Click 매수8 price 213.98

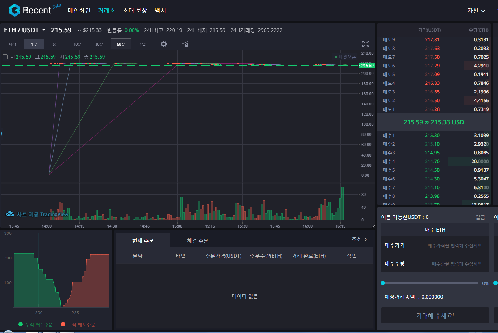pos(432,196)
